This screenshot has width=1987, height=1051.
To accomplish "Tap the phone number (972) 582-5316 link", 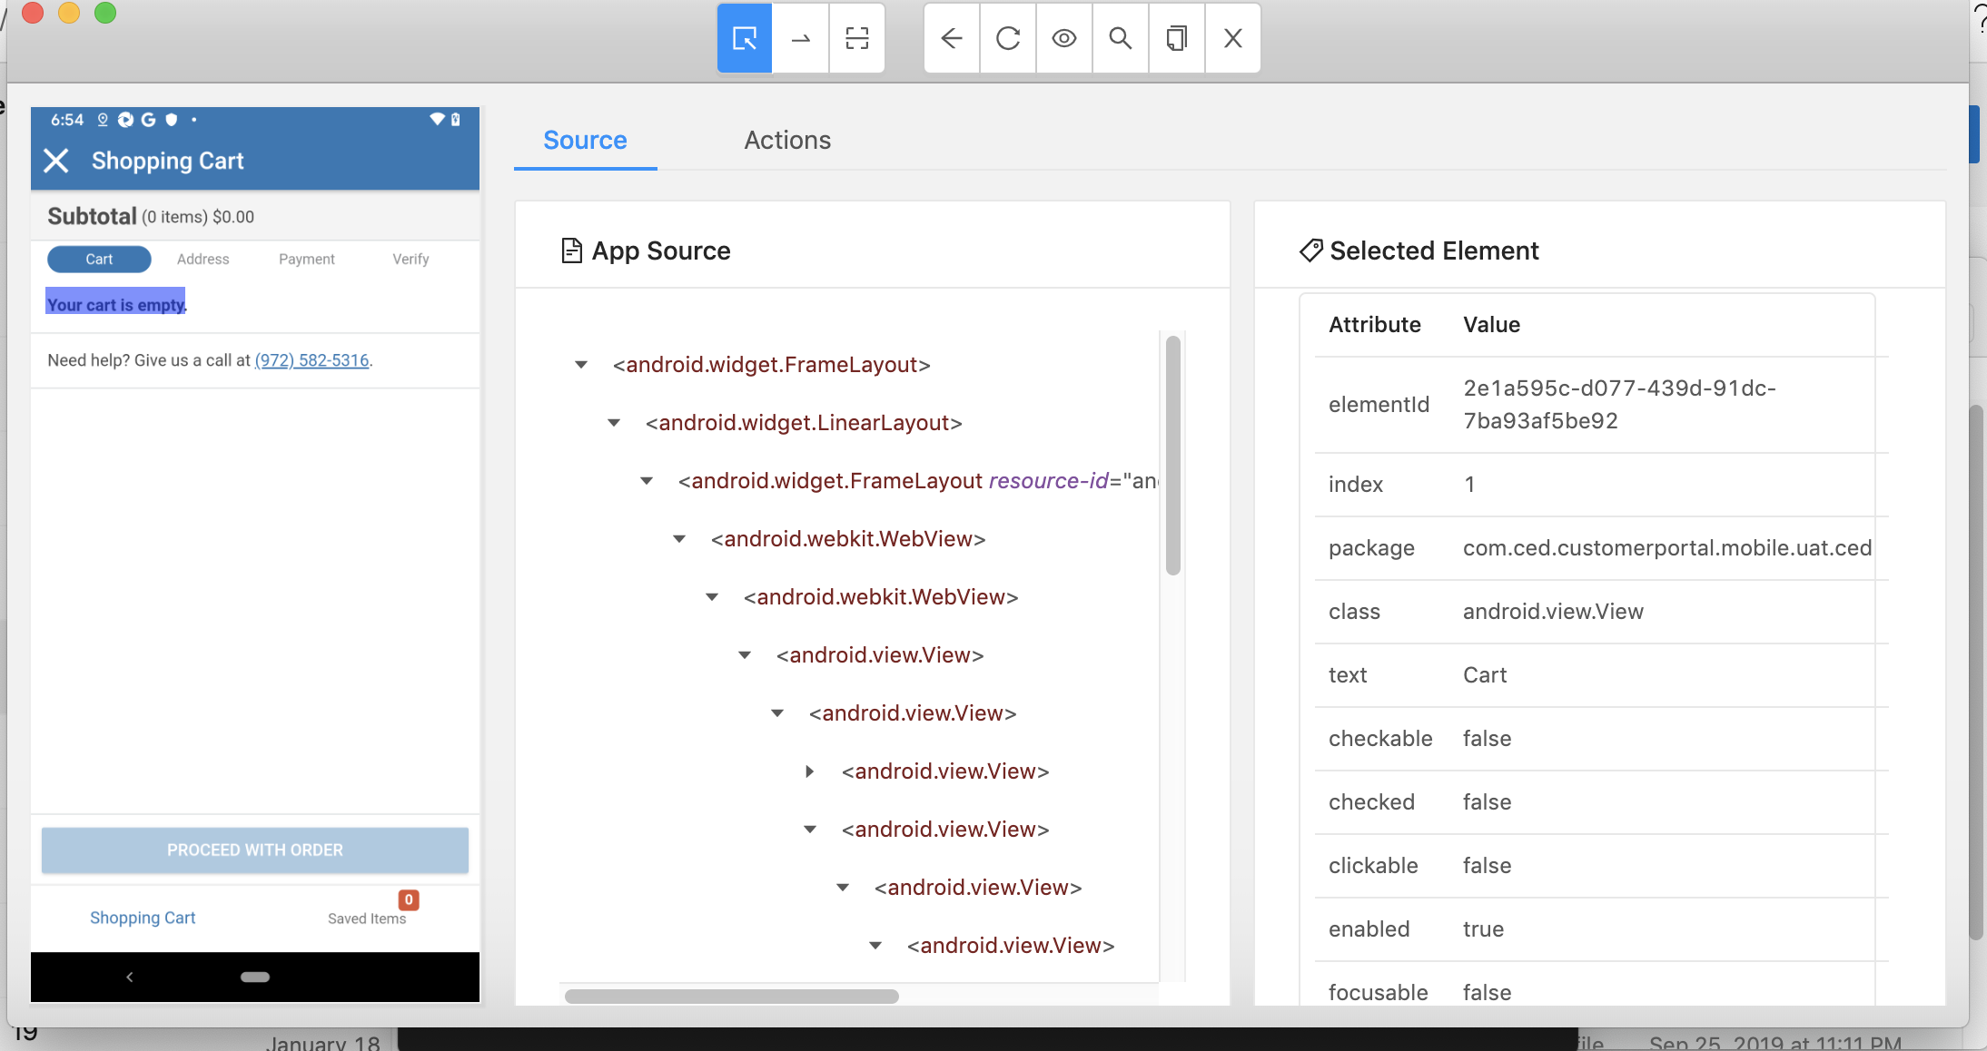I will [311, 360].
